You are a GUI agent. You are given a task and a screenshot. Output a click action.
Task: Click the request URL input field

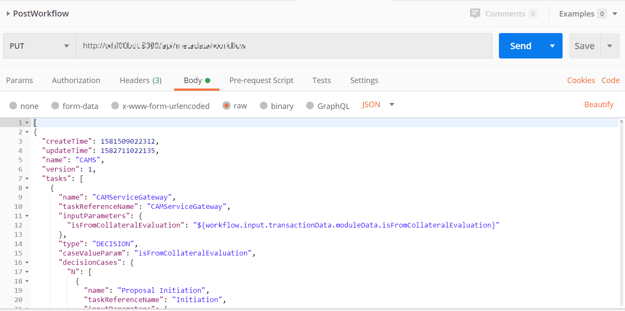tap(284, 46)
